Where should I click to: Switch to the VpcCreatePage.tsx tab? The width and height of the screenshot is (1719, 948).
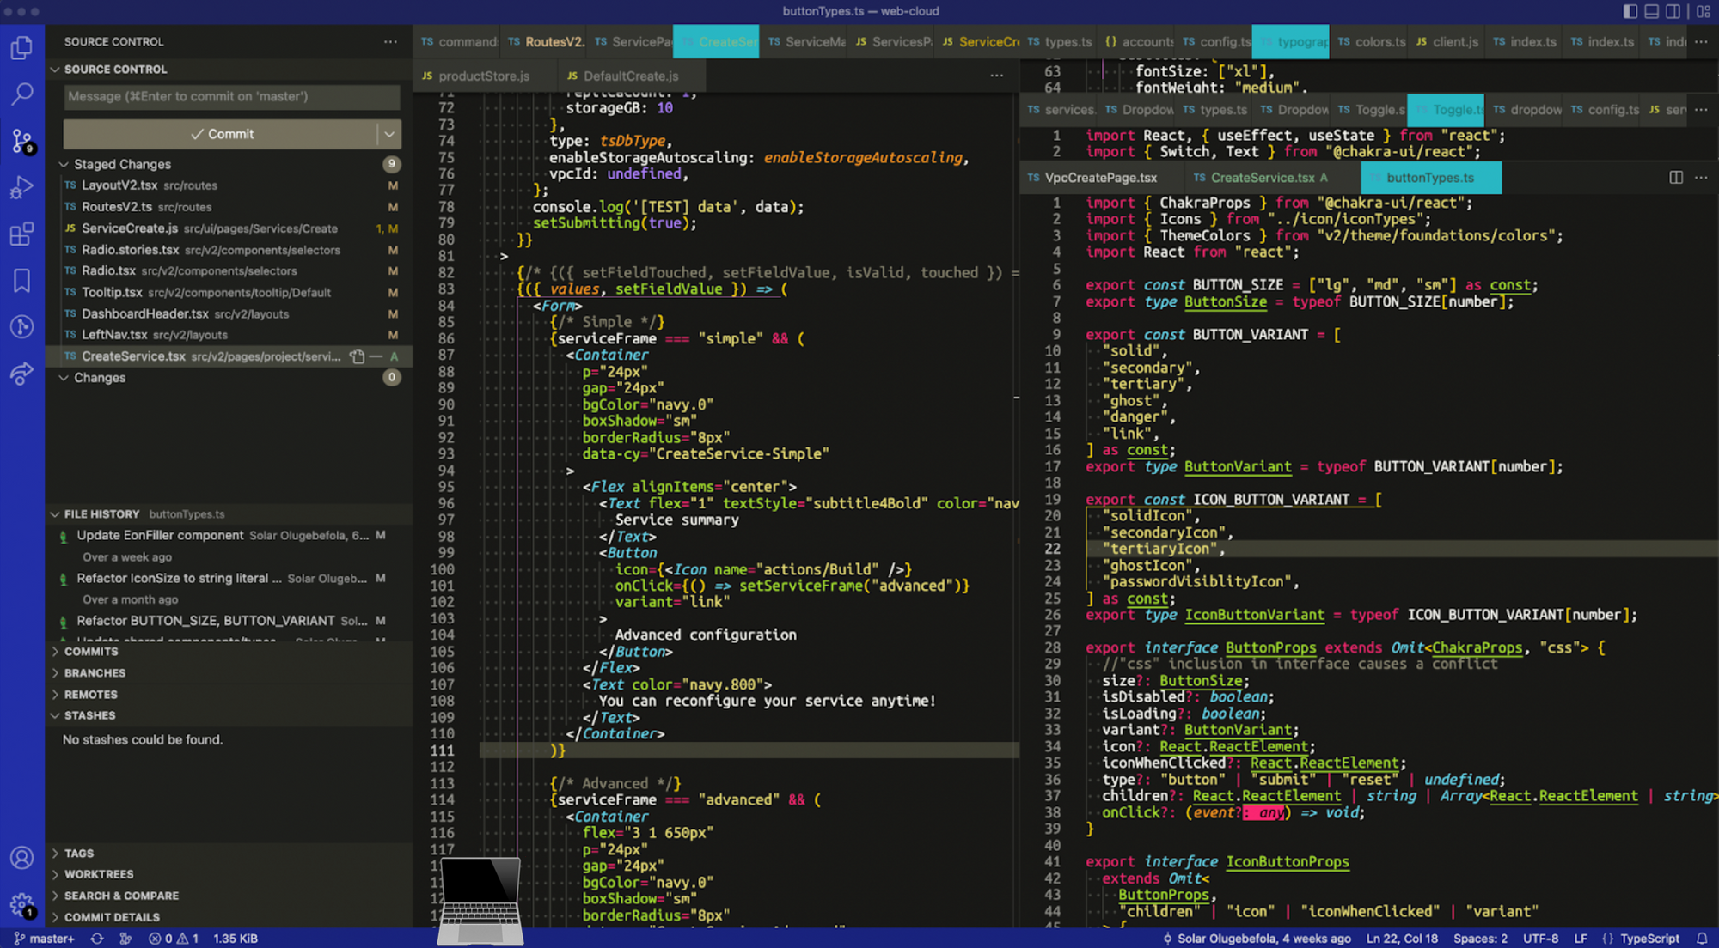point(1100,178)
